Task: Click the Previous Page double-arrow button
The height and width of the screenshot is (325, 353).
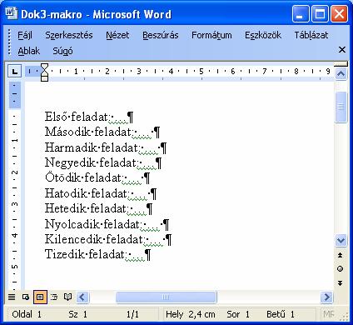Action: (341, 255)
